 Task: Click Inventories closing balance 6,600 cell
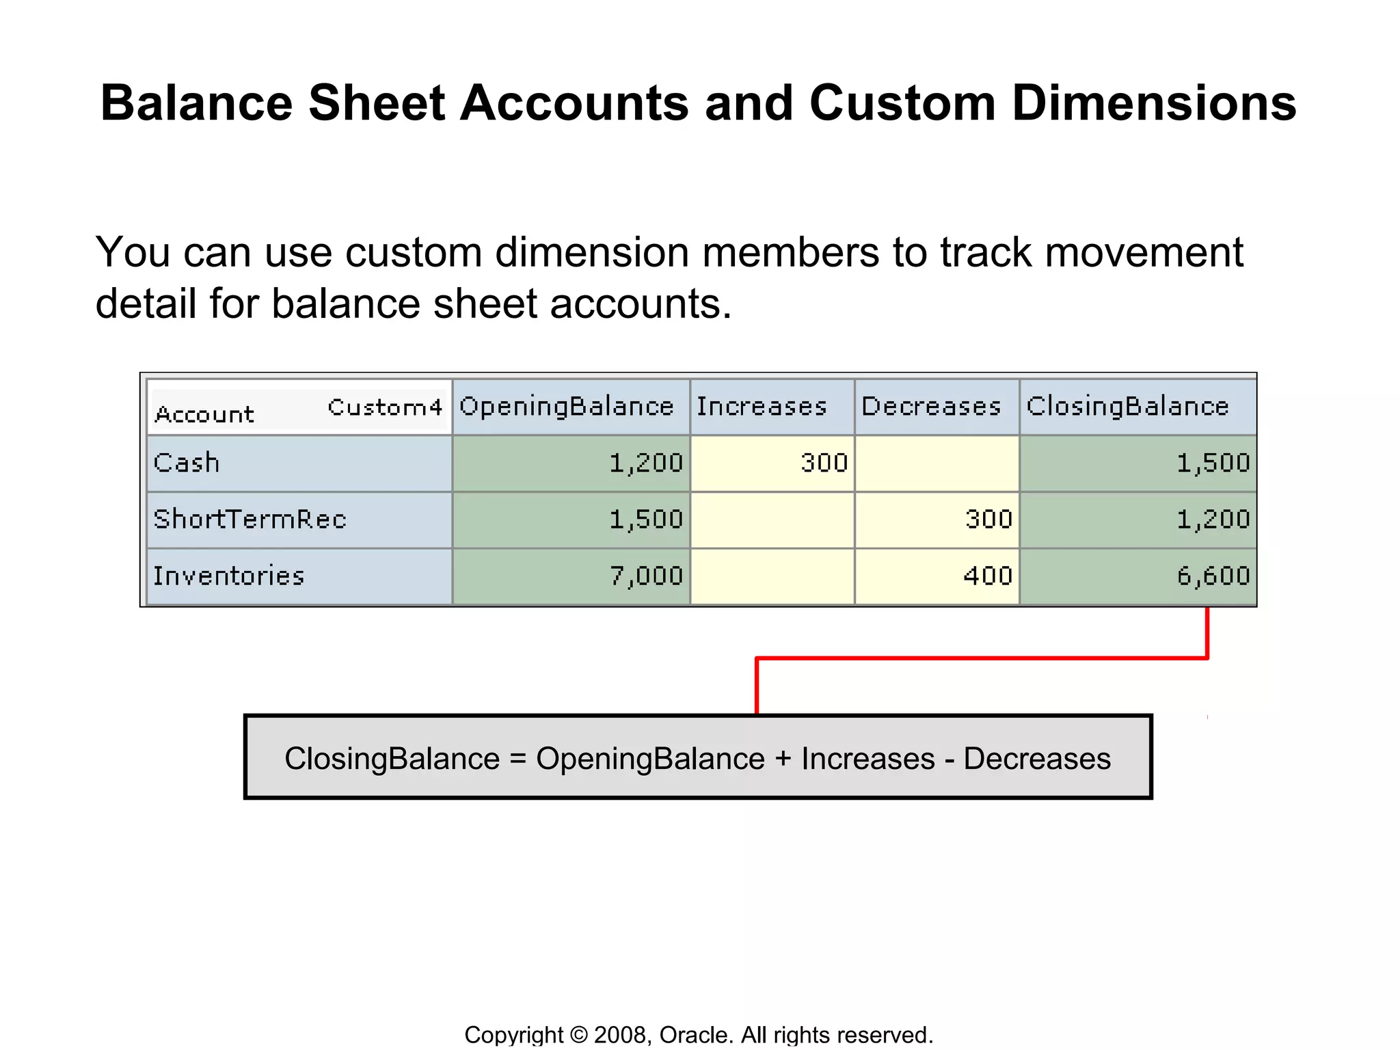pos(1138,576)
